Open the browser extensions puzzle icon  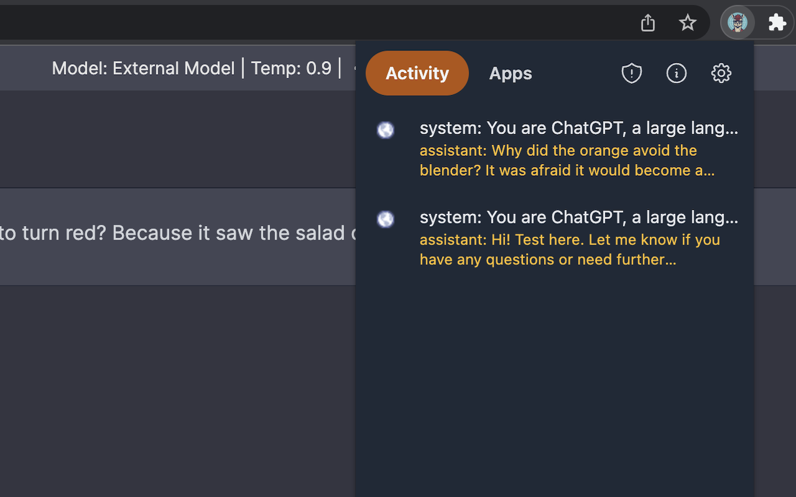pyautogui.click(x=777, y=23)
